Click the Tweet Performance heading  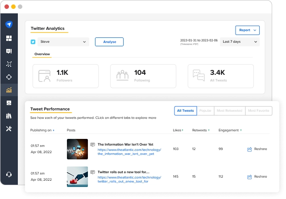pos(50,109)
